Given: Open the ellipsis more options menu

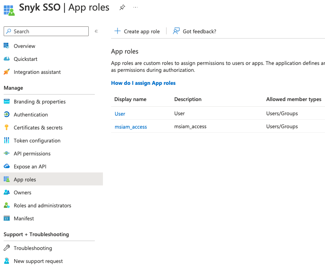Looking at the screenshot, I should click(x=135, y=7).
